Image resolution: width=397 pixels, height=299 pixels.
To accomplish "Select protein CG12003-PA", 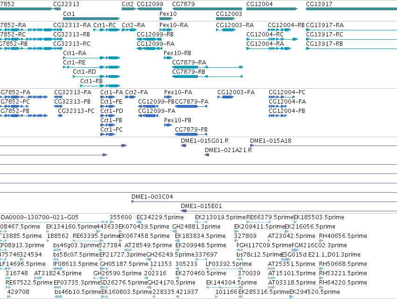I will pos(225,97).
